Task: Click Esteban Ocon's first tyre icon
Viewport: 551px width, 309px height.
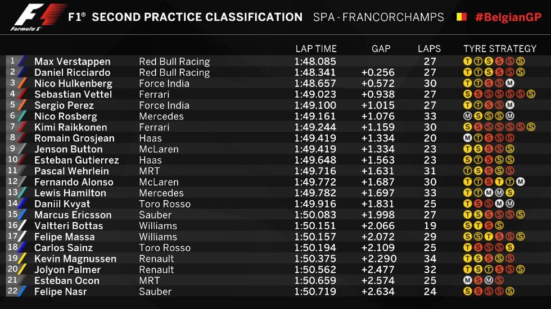Action: coord(467,280)
